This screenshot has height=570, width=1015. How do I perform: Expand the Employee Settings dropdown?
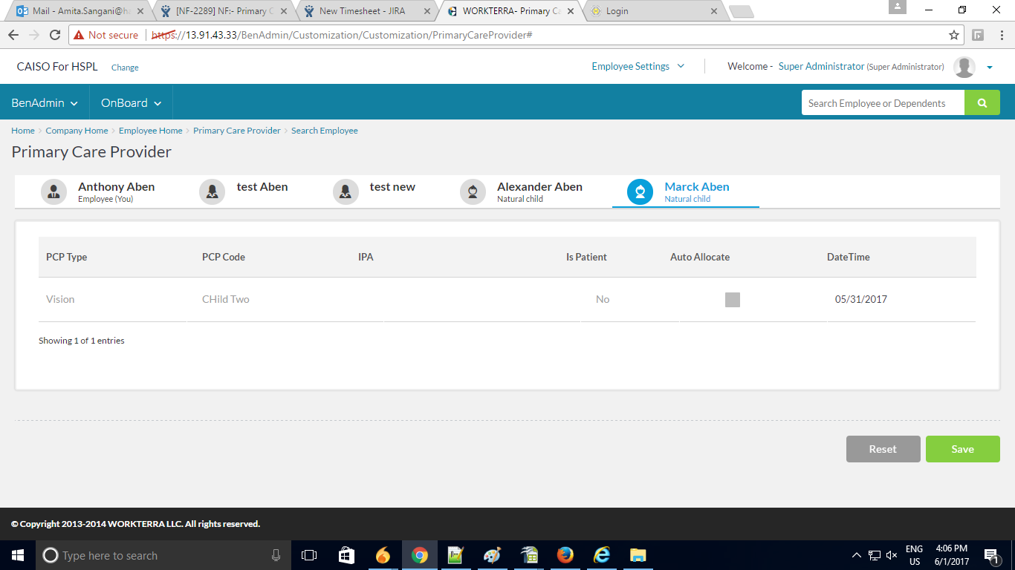(x=638, y=67)
